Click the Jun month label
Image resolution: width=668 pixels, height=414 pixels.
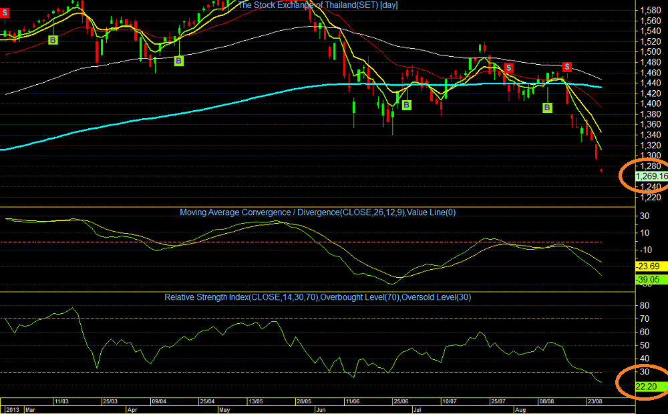coord(321,410)
